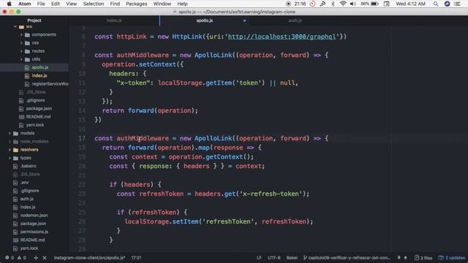Click the index.js file icon under src
The image size is (468, 263).
click(x=27, y=76)
